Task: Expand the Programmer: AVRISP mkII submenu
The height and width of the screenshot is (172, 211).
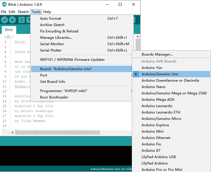Action: [82, 91]
